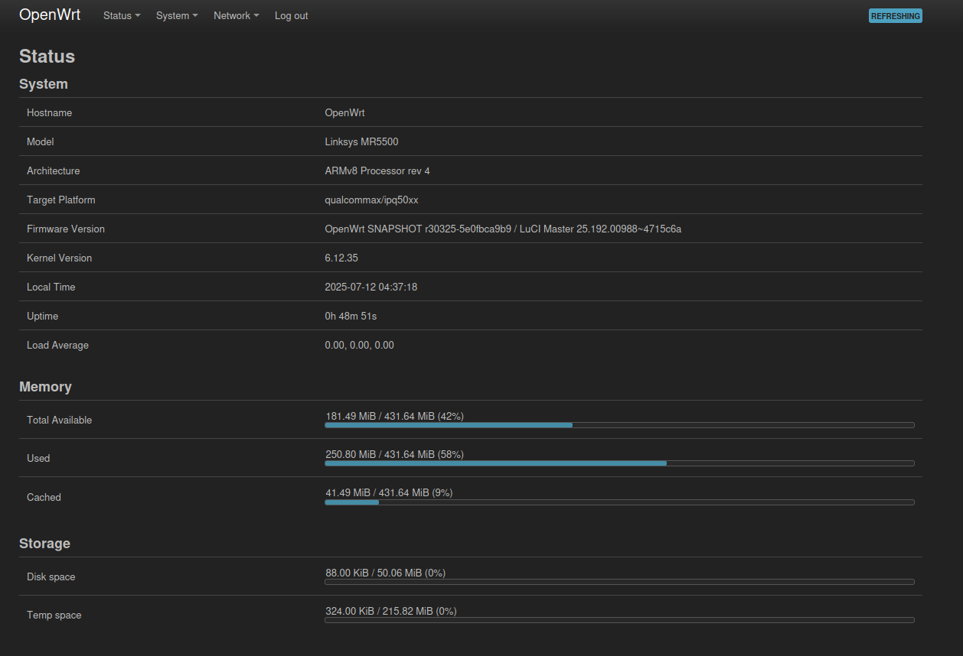Viewport: 963px width, 656px height.
Task: Click the Total Available memory progress bar
Action: pyautogui.click(x=619, y=424)
